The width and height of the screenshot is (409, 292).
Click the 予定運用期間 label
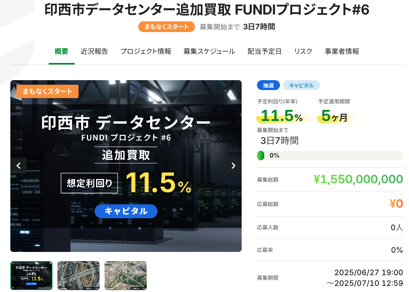(334, 102)
